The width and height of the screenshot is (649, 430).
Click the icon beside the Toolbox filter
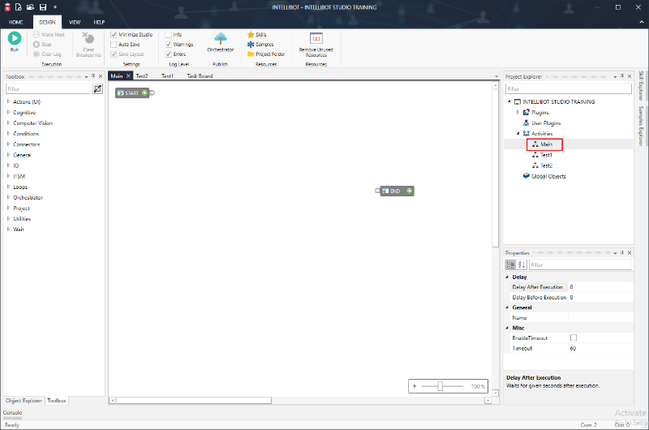click(x=97, y=89)
